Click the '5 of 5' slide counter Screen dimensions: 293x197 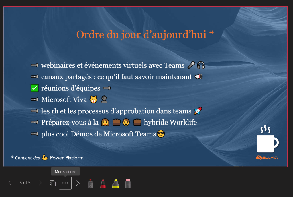25,183
